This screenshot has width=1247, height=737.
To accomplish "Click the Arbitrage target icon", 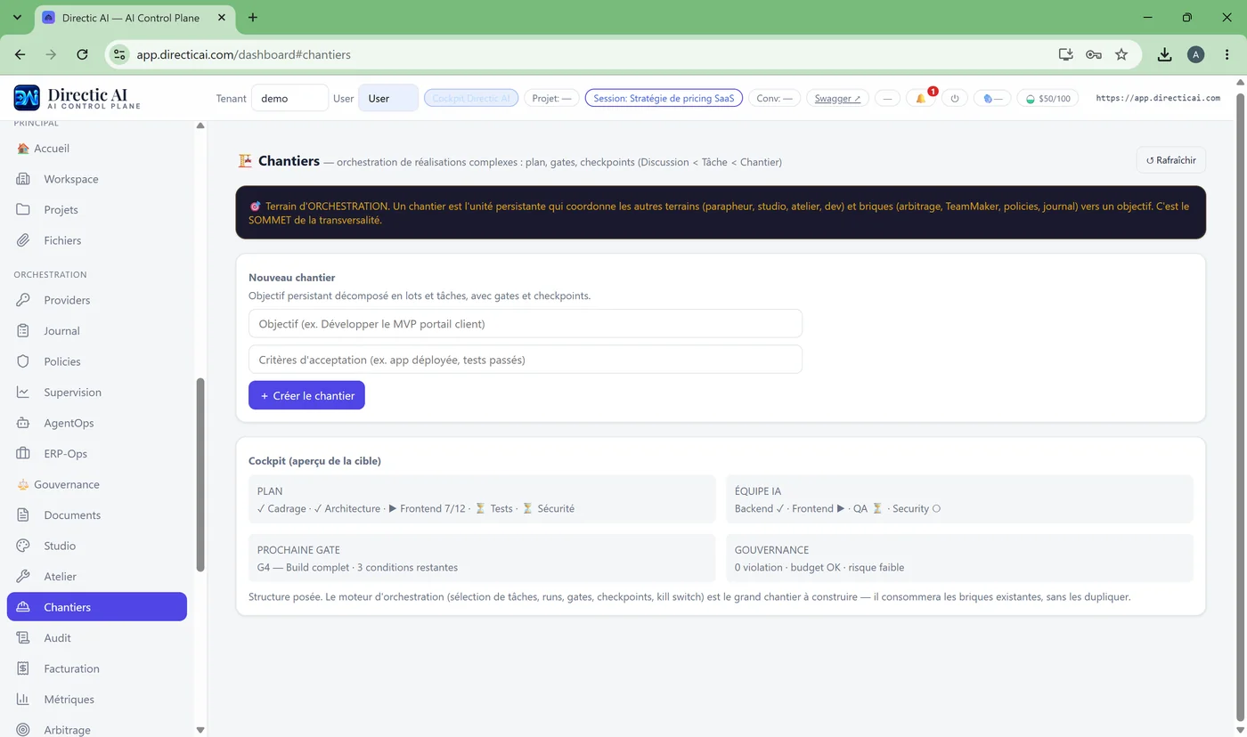I will (x=24, y=730).
